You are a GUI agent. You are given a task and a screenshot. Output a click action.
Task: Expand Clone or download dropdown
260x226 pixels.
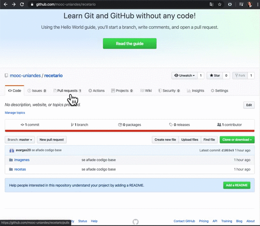pos(237,140)
